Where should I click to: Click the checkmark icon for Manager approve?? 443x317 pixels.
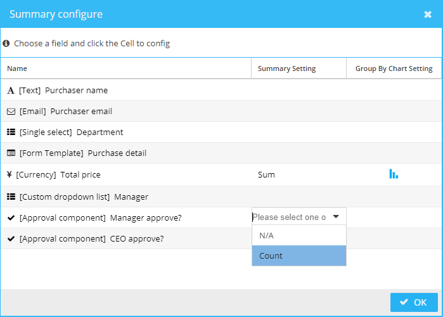11,218
